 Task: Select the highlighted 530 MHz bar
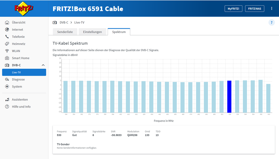[x=229, y=97]
